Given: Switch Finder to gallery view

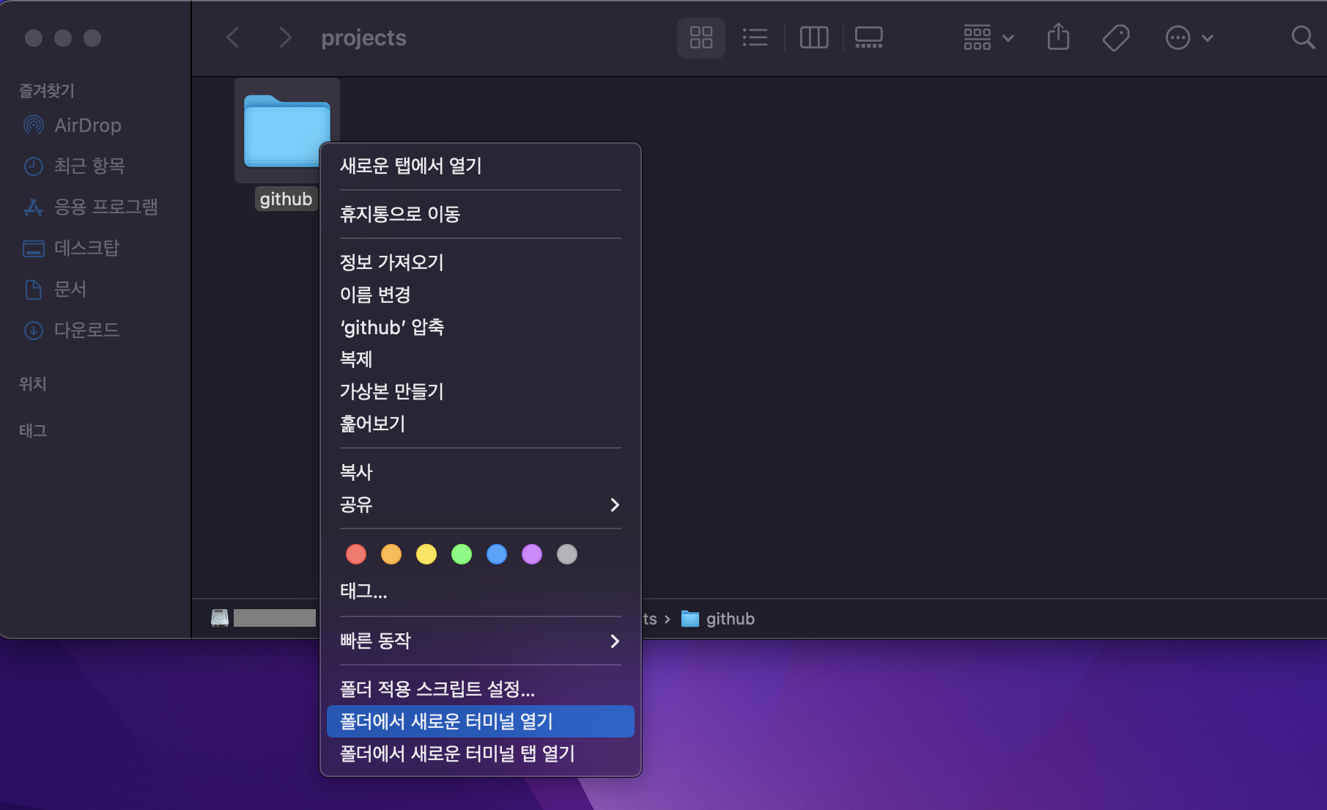Looking at the screenshot, I should pyautogui.click(x=868, y=37).
